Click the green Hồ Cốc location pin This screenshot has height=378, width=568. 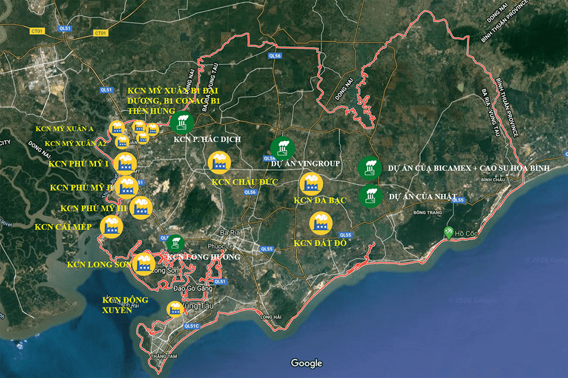[x=449, y=233]
